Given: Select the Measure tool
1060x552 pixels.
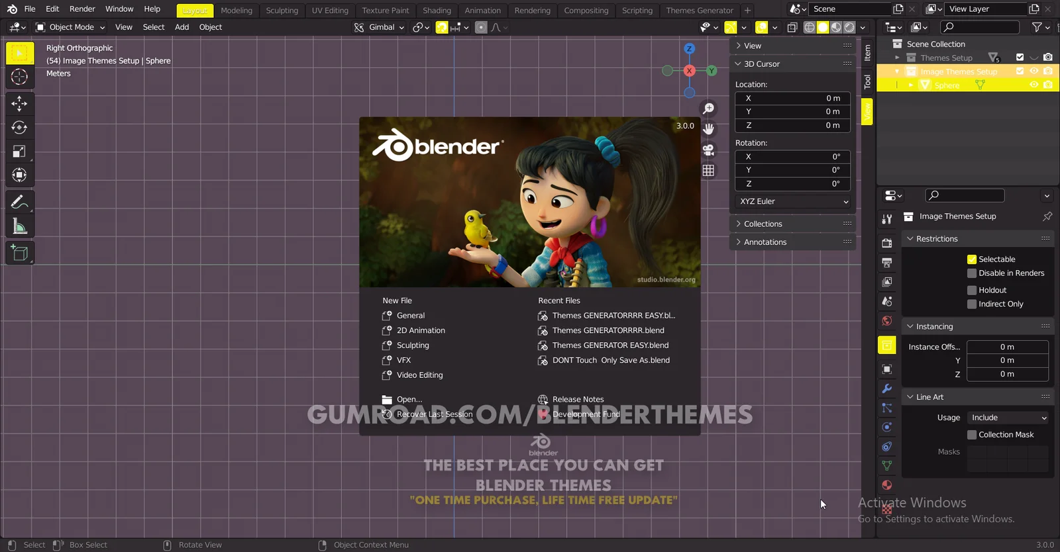Looking at the screenshot, I should (x=20, y=226).
